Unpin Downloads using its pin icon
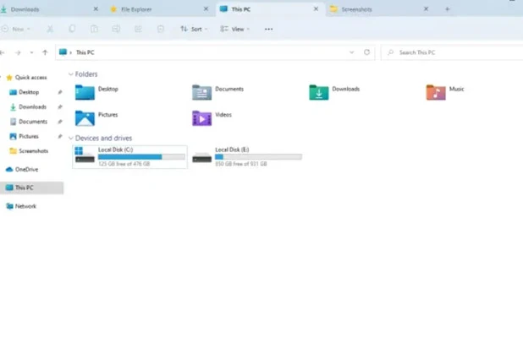The image size is (523, 360). [x=60, y=106]
